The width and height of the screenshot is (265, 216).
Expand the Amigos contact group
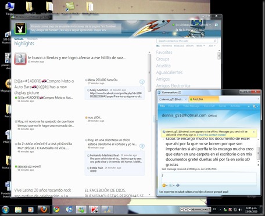click(x=163, y=79)
